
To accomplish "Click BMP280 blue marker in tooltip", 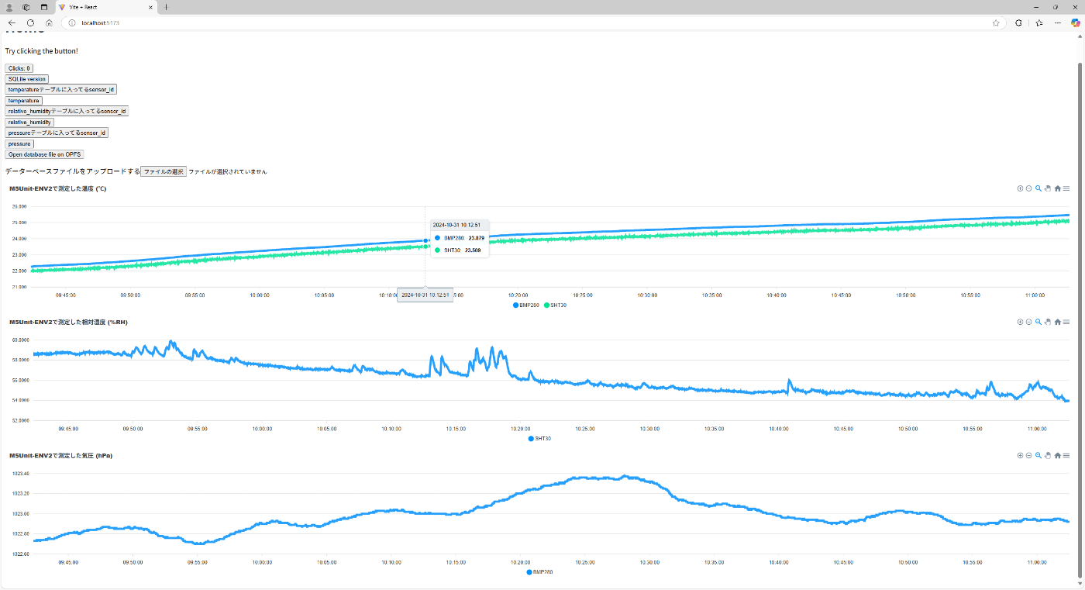I will pos(438,238).
